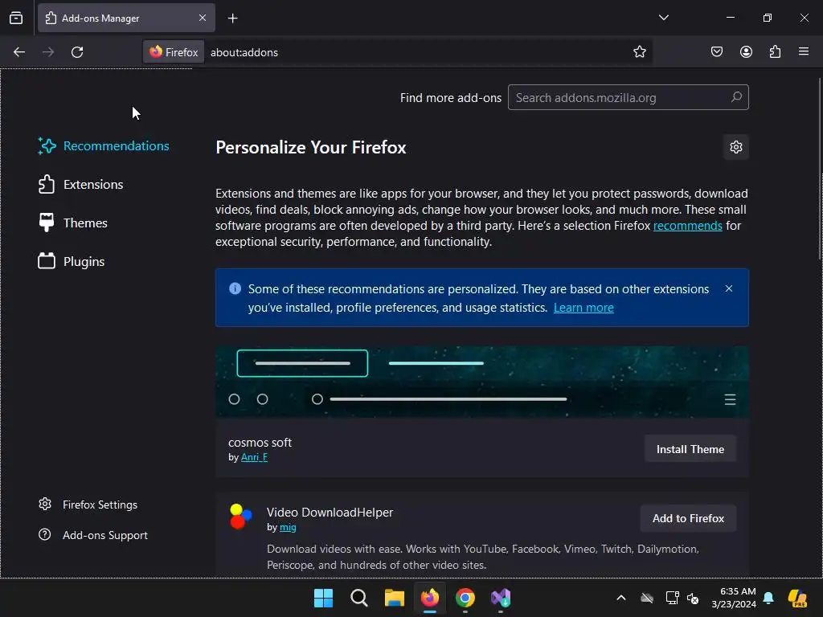
Task: Install the cosmos soft theme
Action: [x=690, y=449]
